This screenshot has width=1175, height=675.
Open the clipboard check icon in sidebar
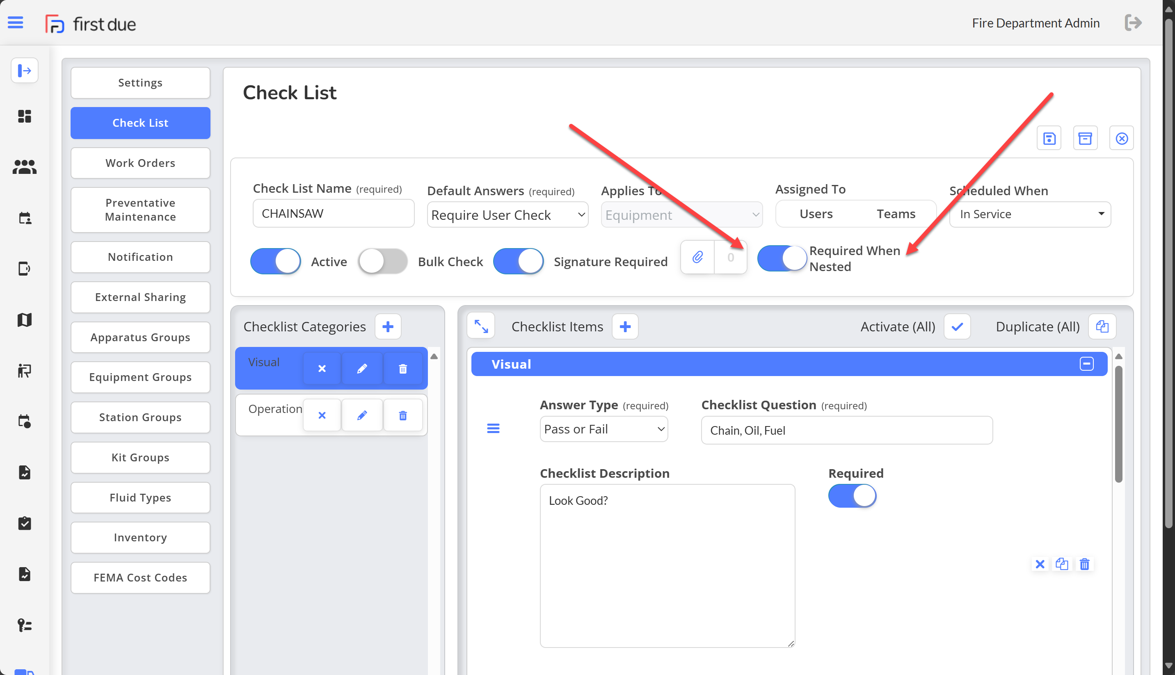(25, 523)
